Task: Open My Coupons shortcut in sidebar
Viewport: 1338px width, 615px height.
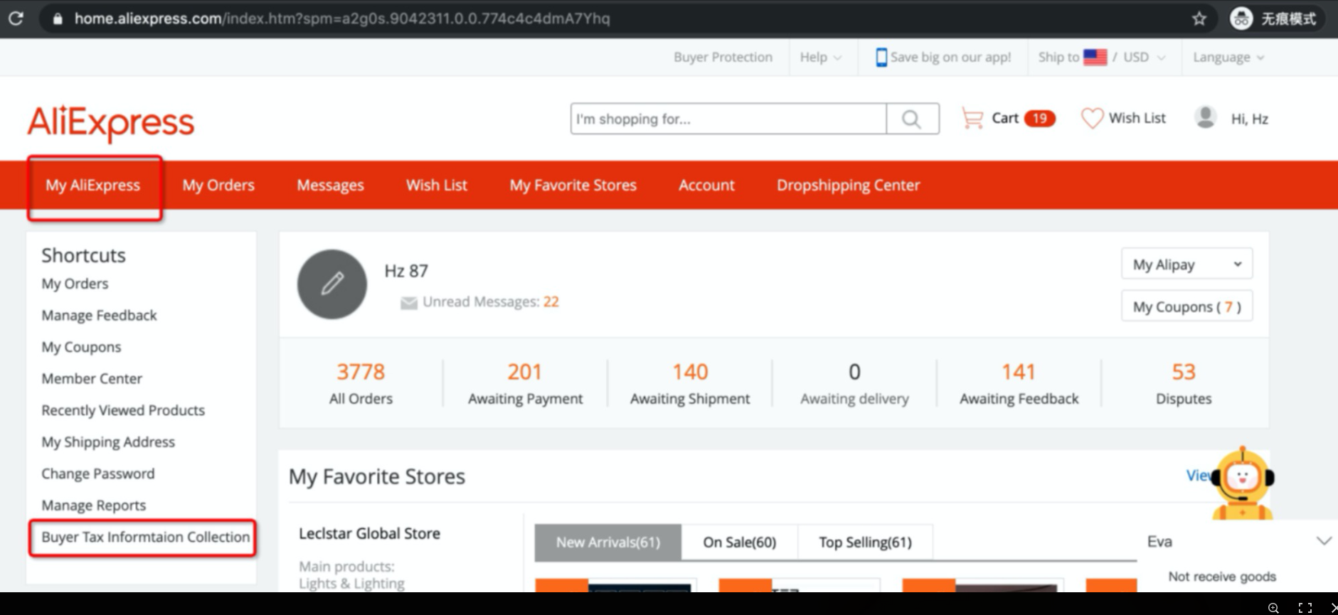Action: [x=81, y=347]
